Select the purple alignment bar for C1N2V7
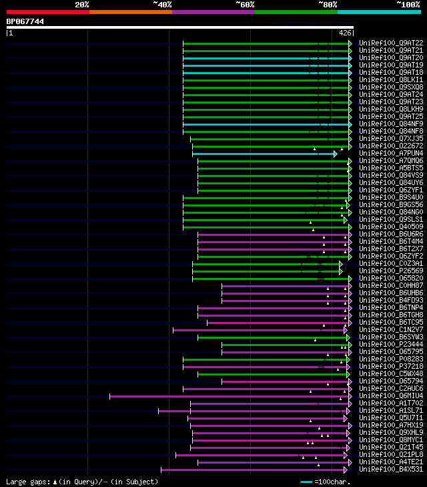The width and height of the screenshot is (427, 487). [x=259, y=331]
